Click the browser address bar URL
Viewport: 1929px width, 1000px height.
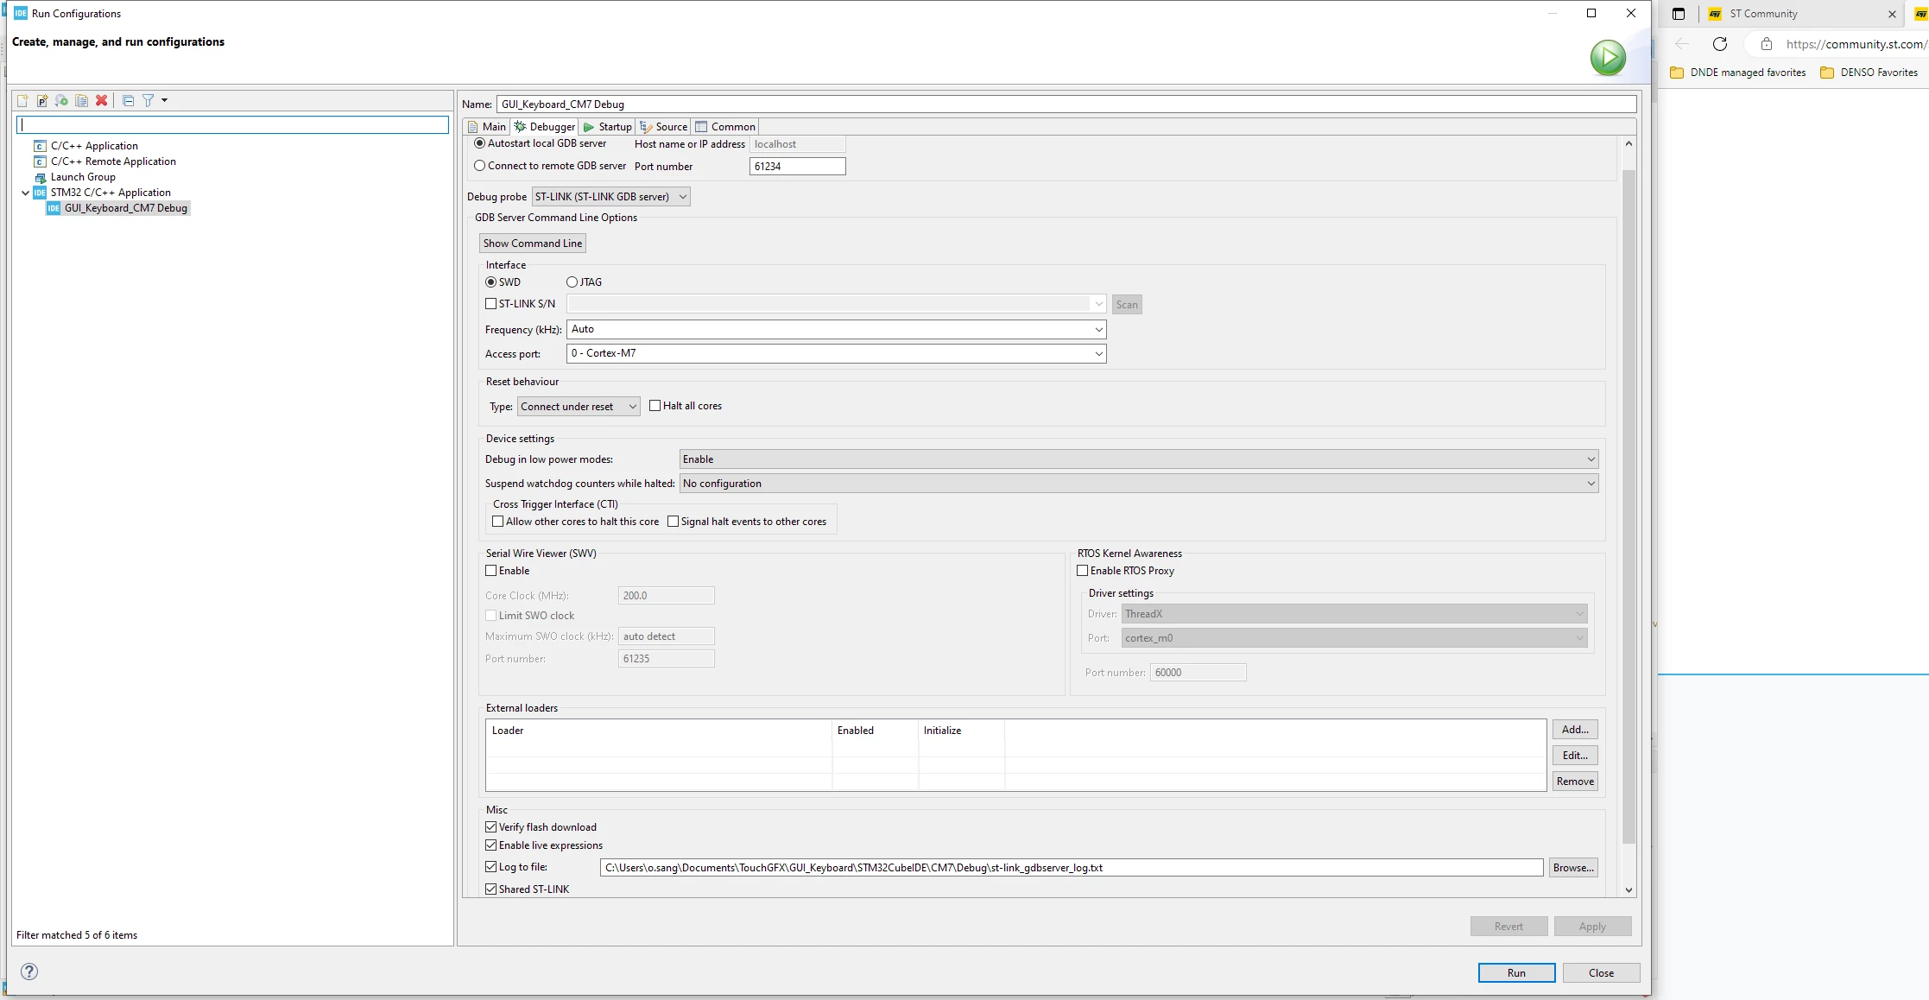1856,44
